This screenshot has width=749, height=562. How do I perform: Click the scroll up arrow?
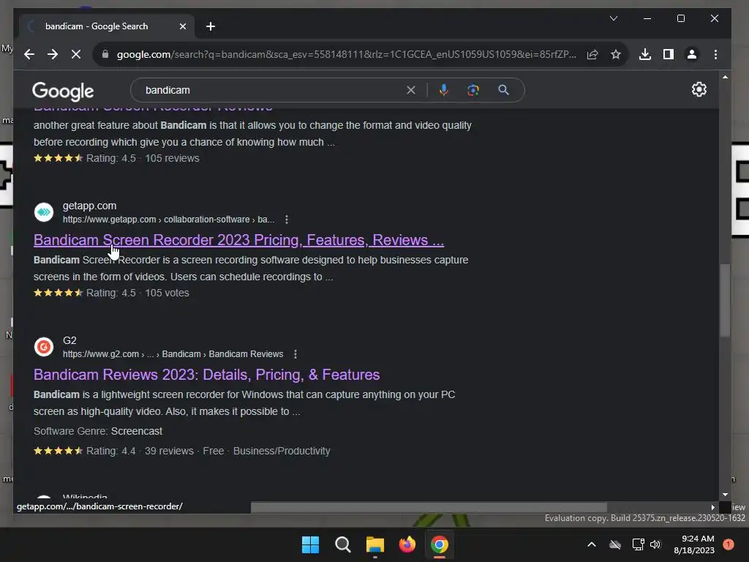point(725,77)
